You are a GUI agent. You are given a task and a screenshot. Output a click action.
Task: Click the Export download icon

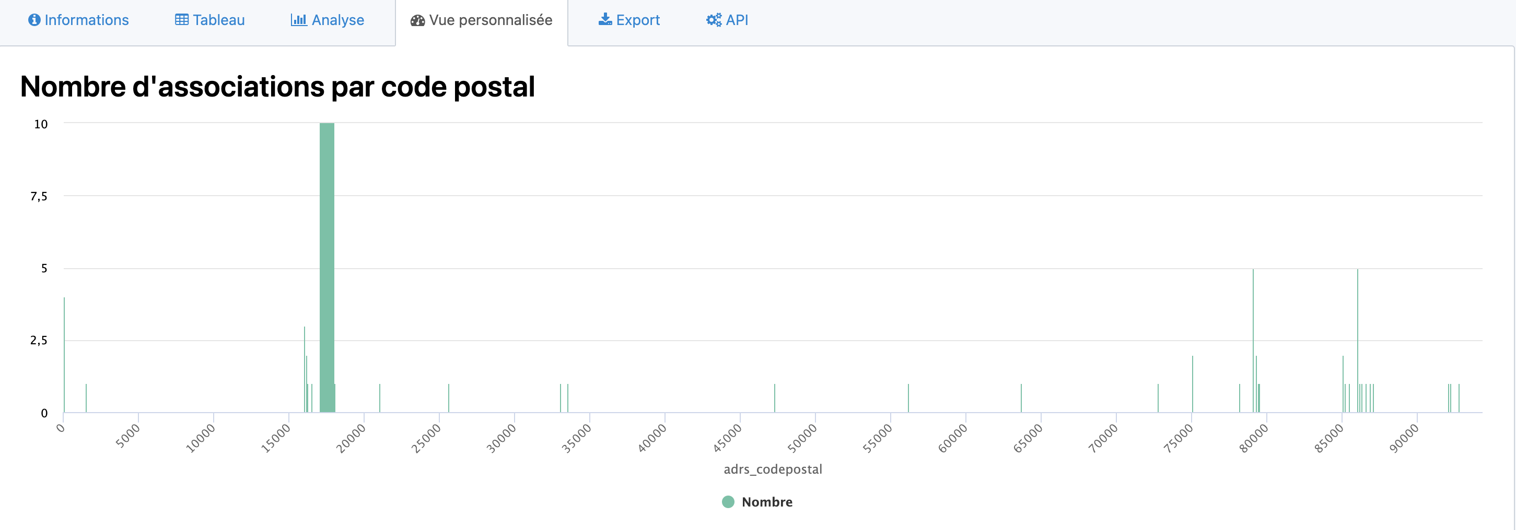tap(604, 20)
